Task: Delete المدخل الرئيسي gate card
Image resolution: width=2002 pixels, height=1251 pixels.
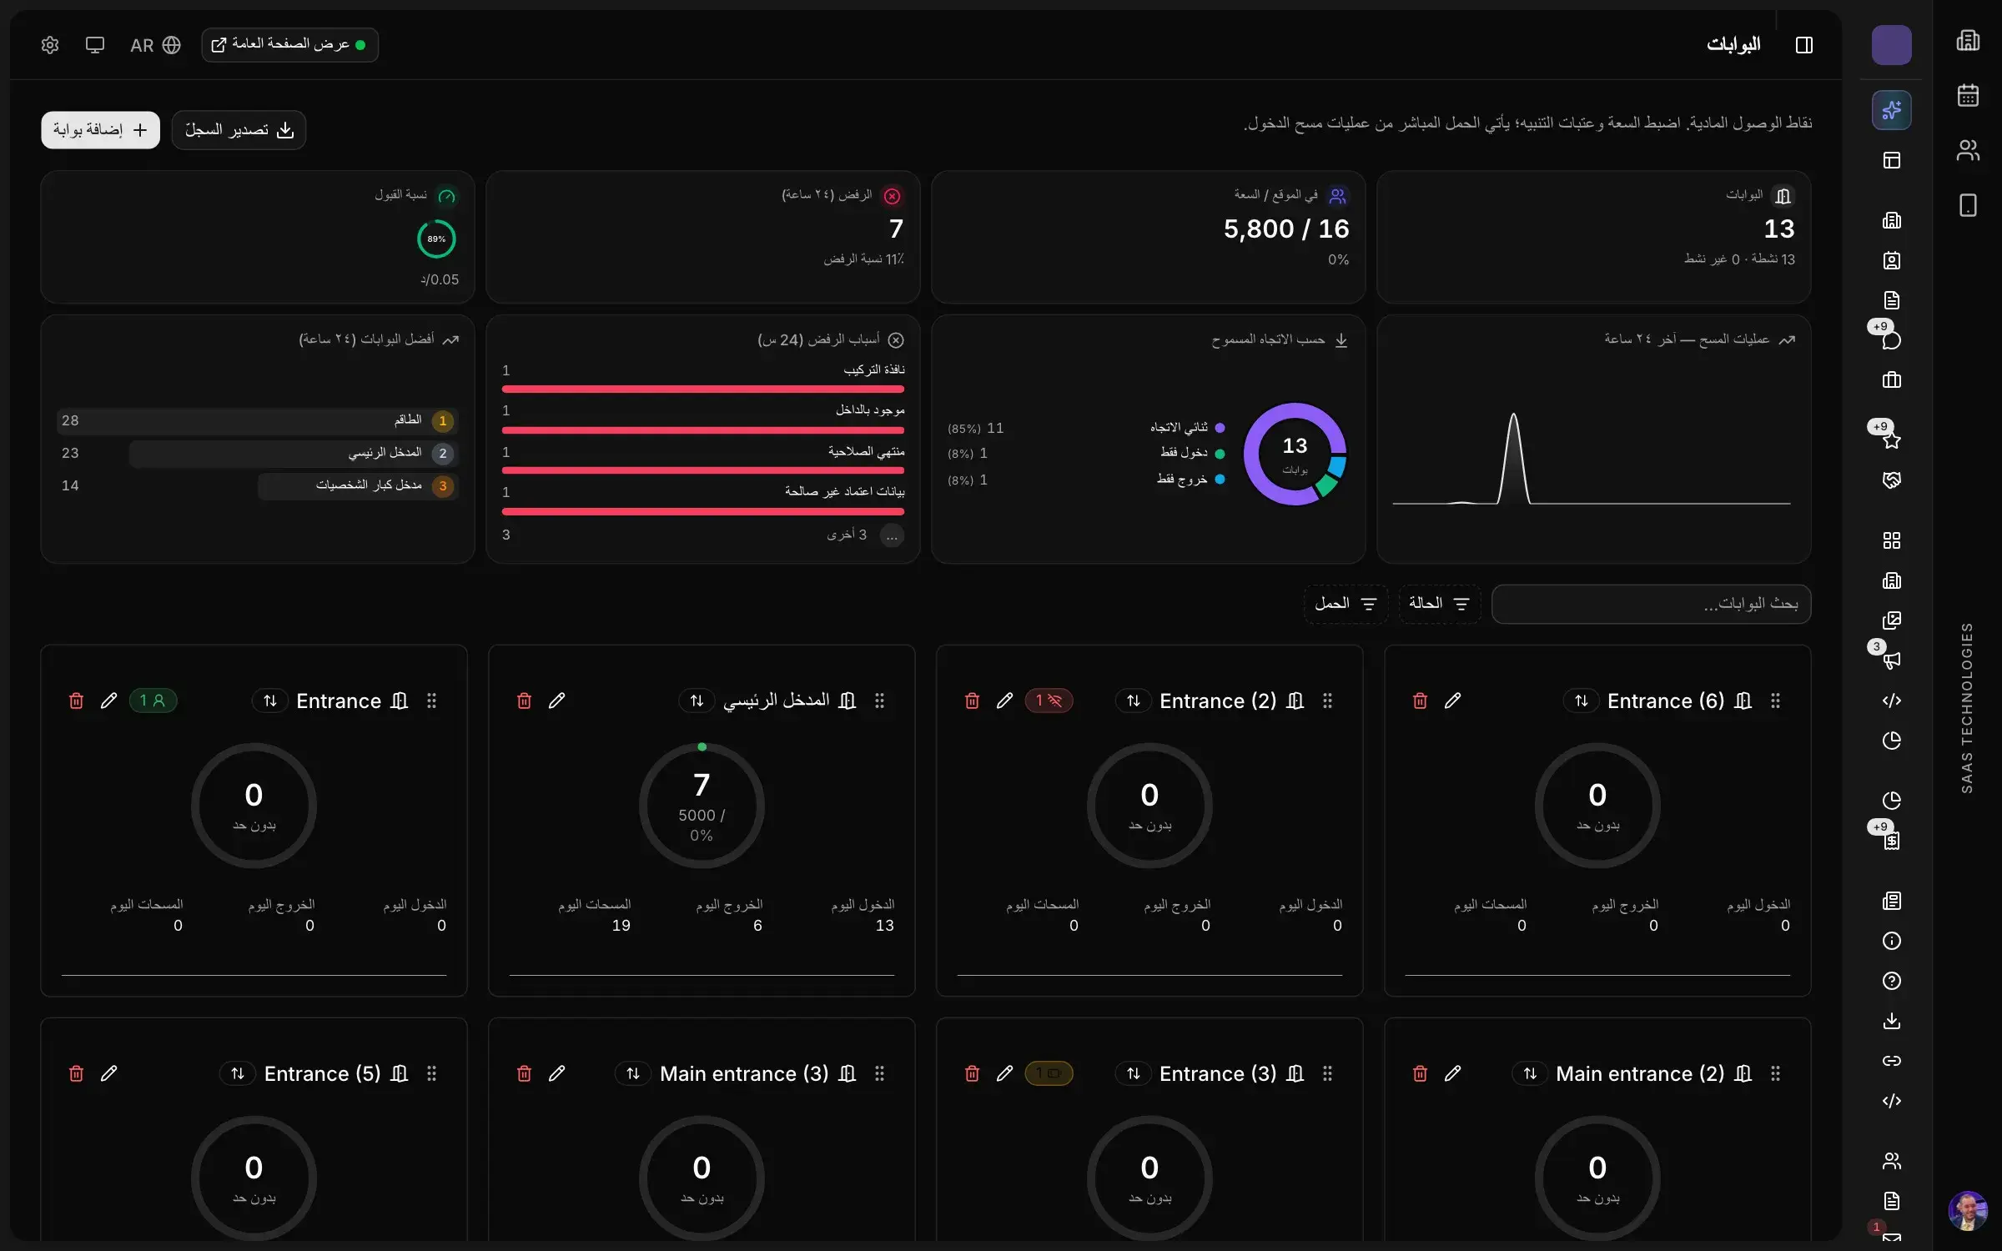Action: pos(524,701)
